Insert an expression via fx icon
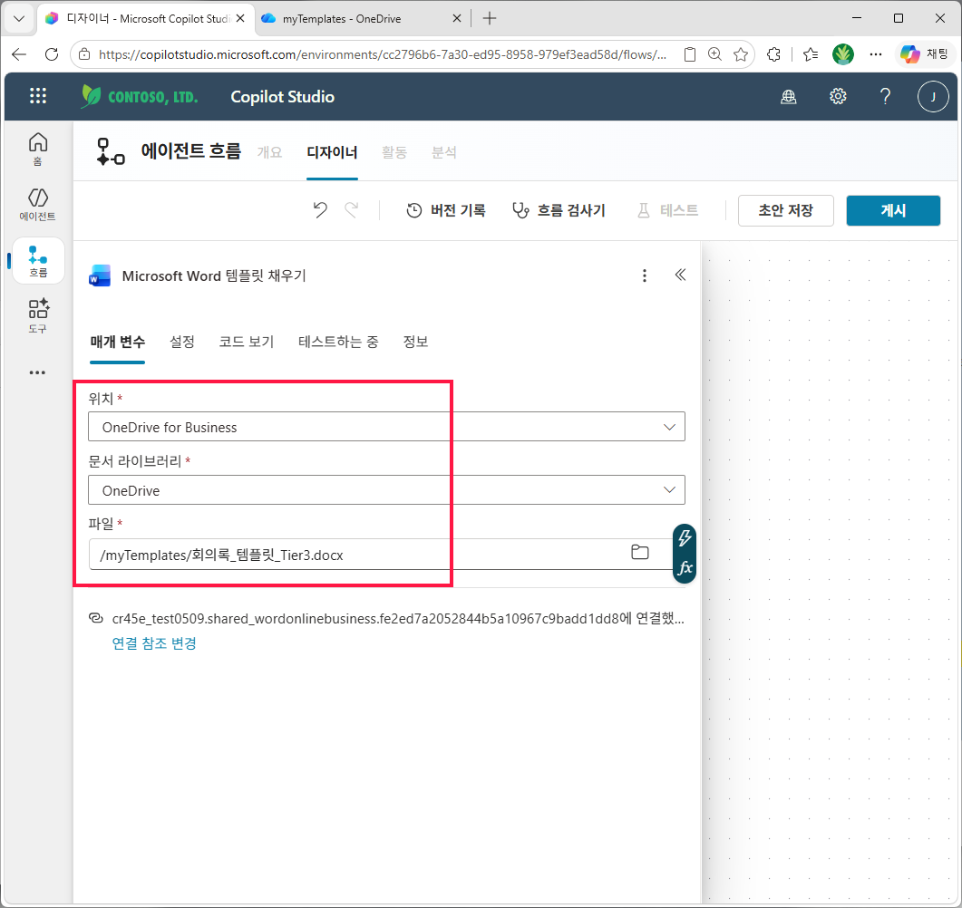The image size is (962, 908). coord(685,568)
